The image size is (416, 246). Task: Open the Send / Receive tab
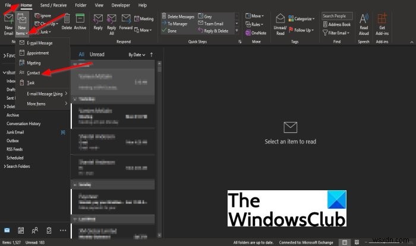tap(53, 5)
